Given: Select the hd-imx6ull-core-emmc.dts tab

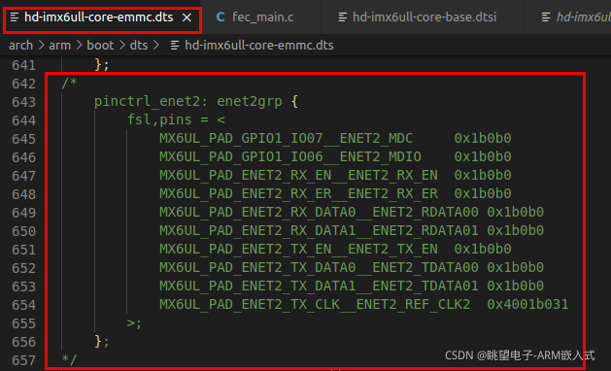Looking at the screenshot, I should pyautogui.click(x=98, y=17).
